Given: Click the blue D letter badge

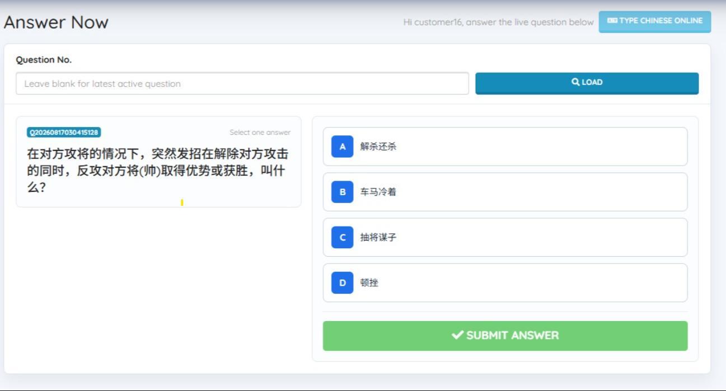Looking at the screenshot, I should pos(343,282).
